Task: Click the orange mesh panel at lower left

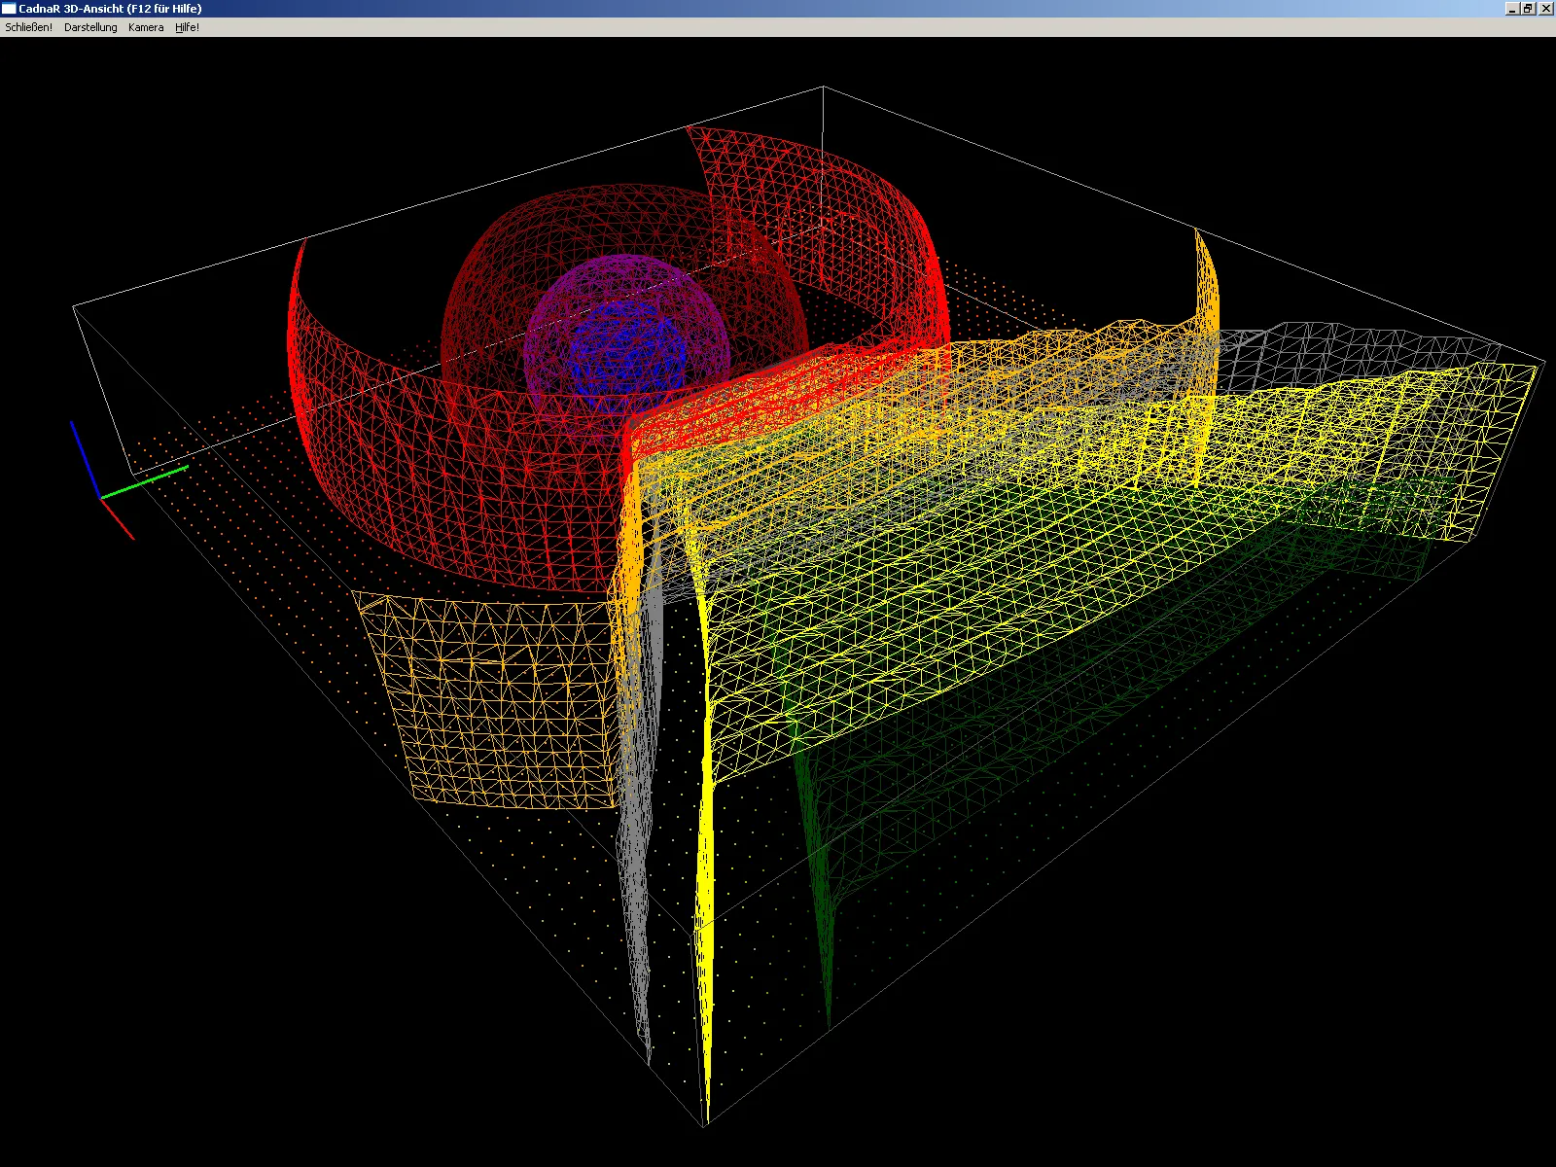Action: (486, 700)
